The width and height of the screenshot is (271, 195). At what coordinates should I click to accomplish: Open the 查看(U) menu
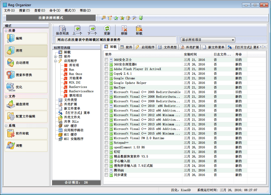coord(40,11)
